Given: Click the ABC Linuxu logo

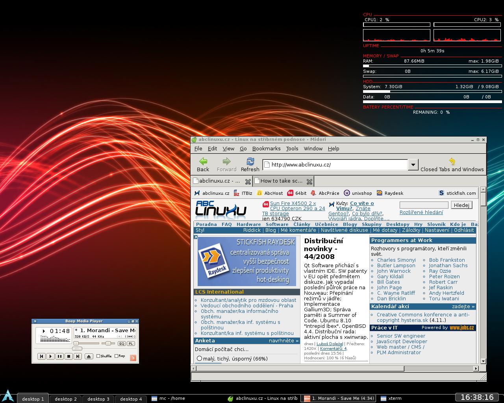Looking at the screenshot, I should tap(221, 210).
